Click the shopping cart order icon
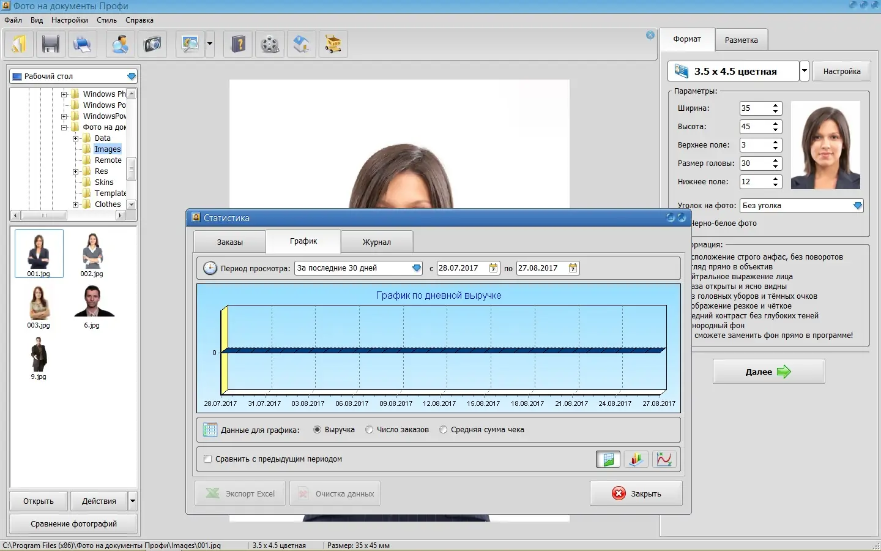 [x=333, y=44]
